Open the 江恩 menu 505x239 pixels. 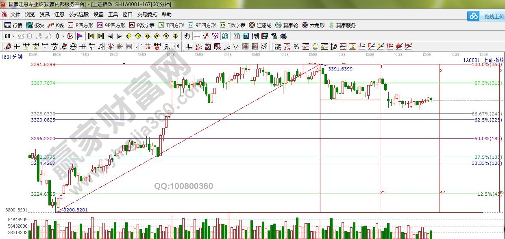point(59,14)
